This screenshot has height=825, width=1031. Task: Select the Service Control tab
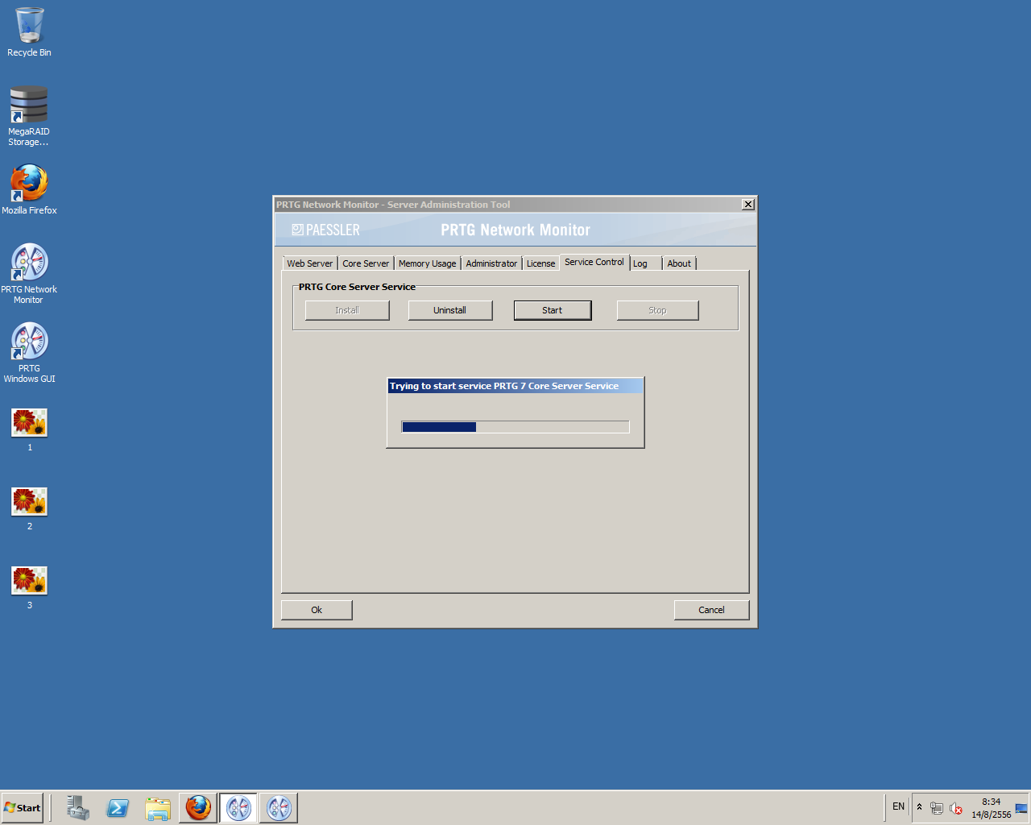(594, 262)
